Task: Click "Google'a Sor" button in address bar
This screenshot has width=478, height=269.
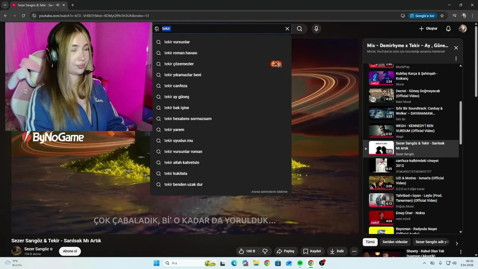Action: click(x=422, y=16)
